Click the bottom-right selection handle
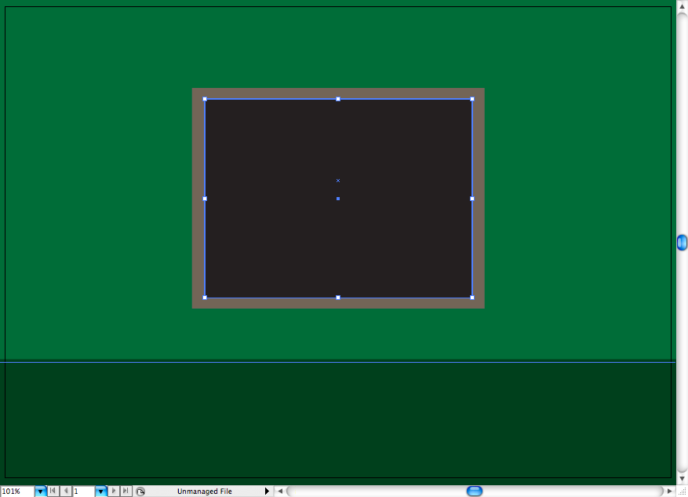 point(472,298)
